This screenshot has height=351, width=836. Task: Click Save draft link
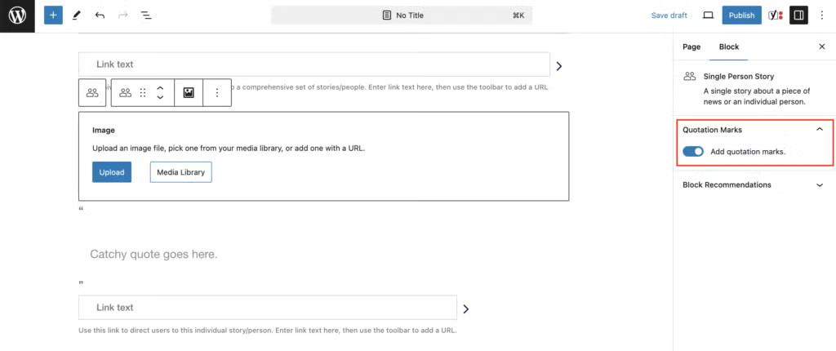[x=669, y=16]
